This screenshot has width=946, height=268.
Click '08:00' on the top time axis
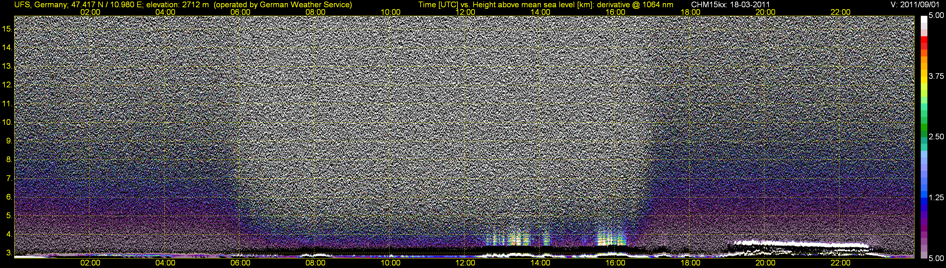pos(315,12)
